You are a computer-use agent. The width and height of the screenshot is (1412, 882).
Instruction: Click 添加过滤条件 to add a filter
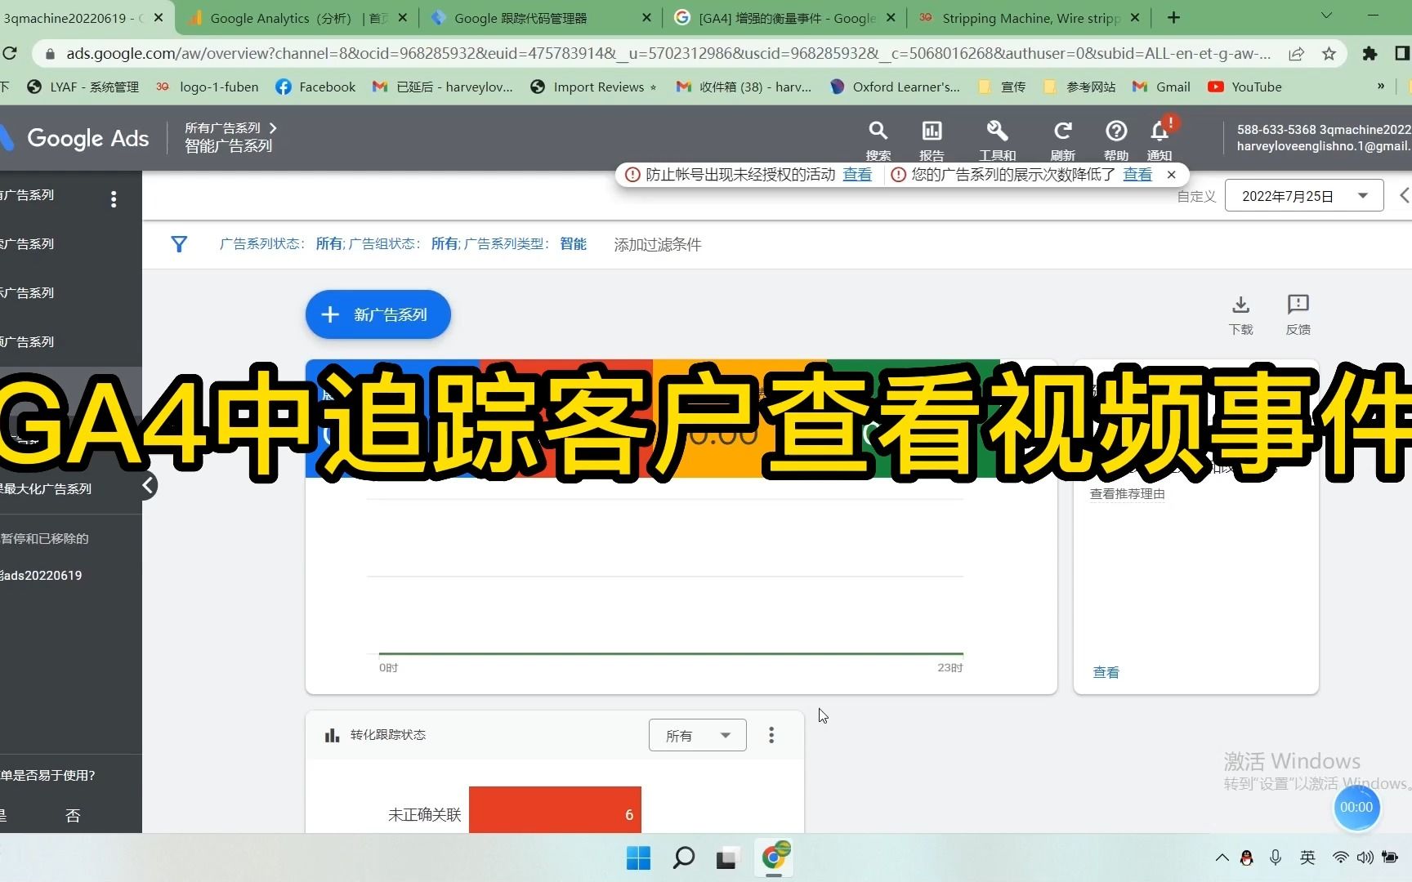click(657, 245)
